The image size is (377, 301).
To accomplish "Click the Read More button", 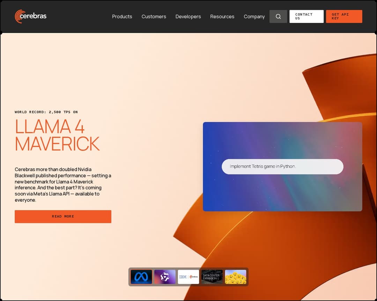I will (x=63, y=216).
